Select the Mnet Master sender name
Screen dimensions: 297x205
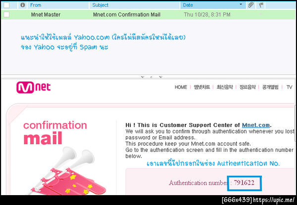click(x=46, y=14)
